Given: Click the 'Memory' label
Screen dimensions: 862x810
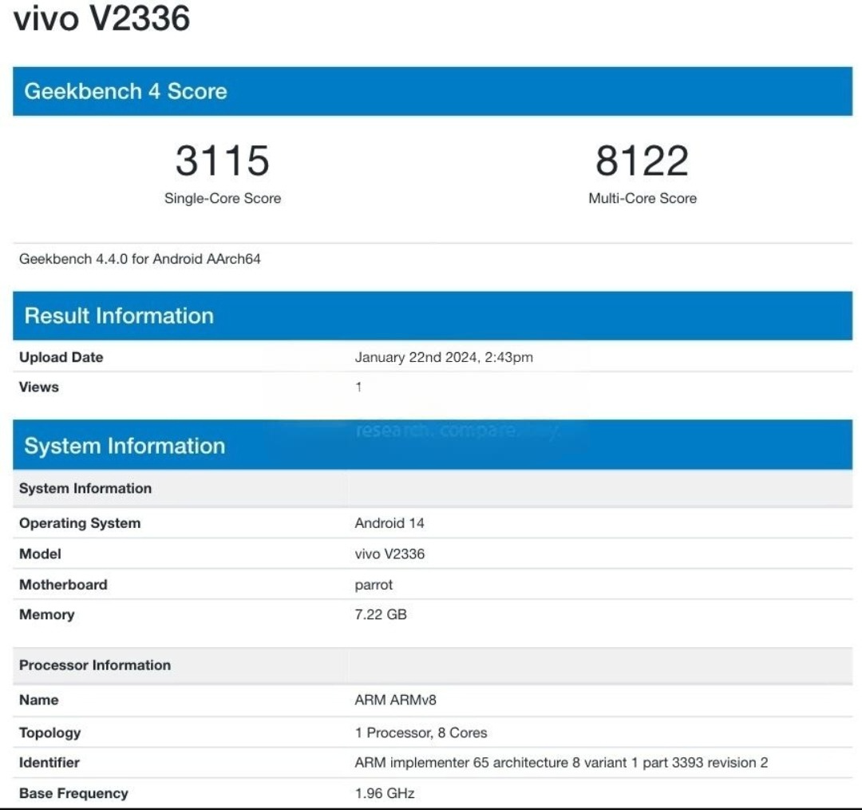Looking at the screenshot, I should point(47,614).
